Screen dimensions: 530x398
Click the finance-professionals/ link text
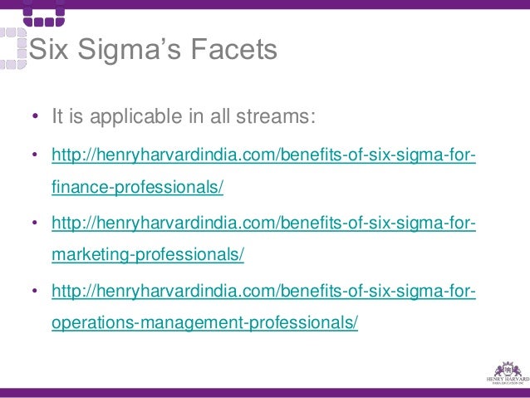(138, 187)
